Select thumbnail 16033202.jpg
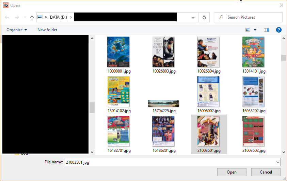Viewport: 287px width, 181px height. click(x=253, y=92)
